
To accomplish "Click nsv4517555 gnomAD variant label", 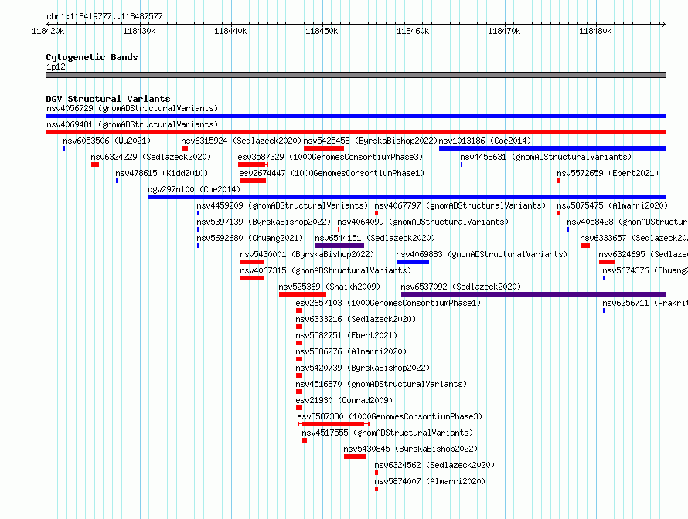I will 387,432.
